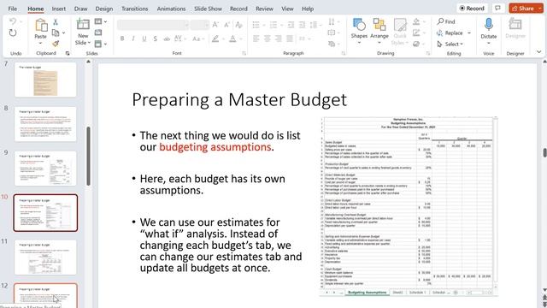The image size is (547, 308).
Task: Click the Reset slide icon
Action: pos(98,33)
